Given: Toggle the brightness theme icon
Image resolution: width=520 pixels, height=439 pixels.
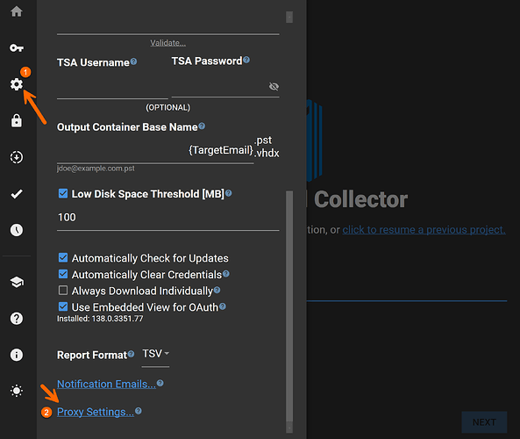Looking at the screenshot, I should tap(17, 391).
